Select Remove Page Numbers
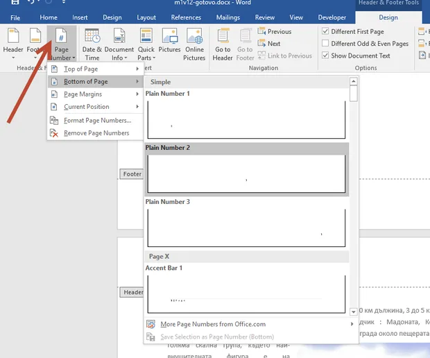The height and width of the screenshot is (358, 430). click(96, 133)
